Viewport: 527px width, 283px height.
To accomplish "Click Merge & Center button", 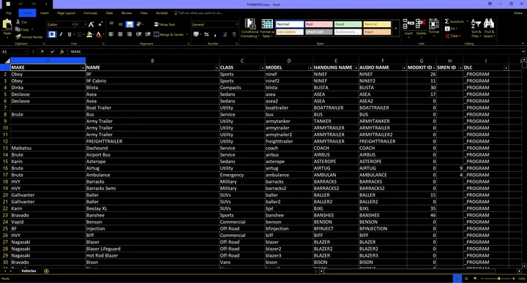I will 169,34.
